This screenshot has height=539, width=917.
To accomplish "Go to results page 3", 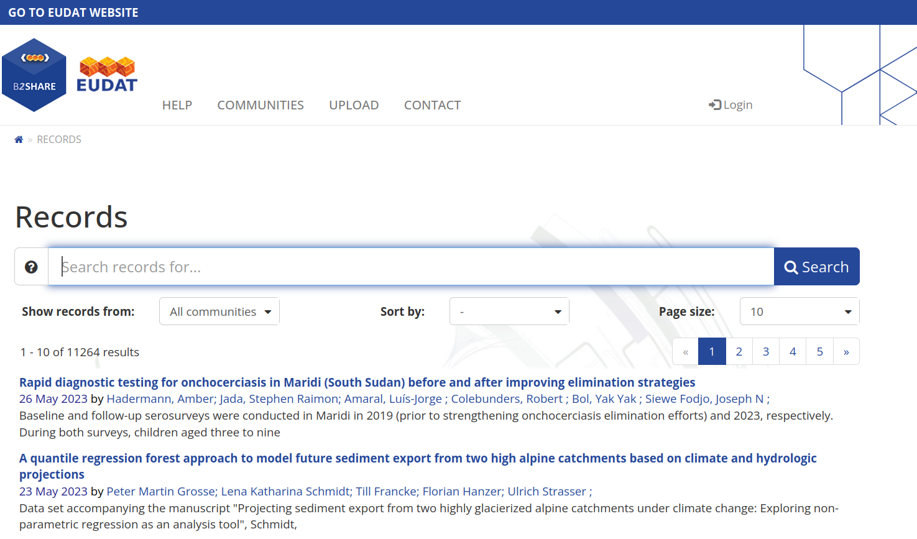I will point(765,351).
